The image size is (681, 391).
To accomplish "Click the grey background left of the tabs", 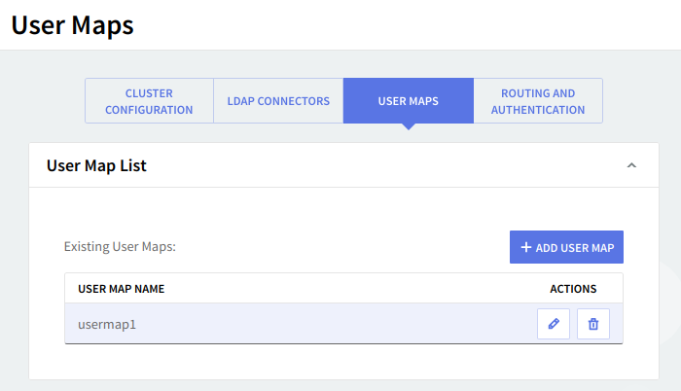I will [44, 101].
